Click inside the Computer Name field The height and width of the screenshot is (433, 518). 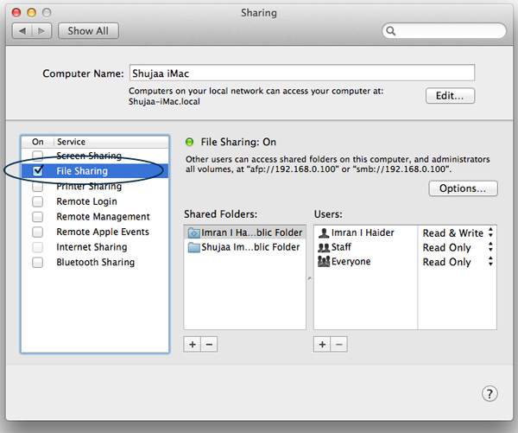(302, 73)
